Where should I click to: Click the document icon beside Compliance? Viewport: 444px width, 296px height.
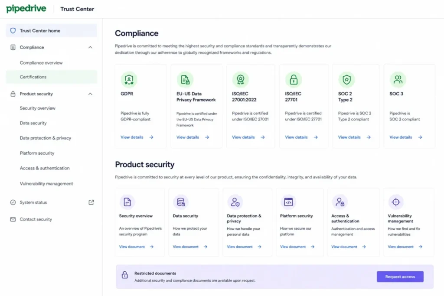13,47
